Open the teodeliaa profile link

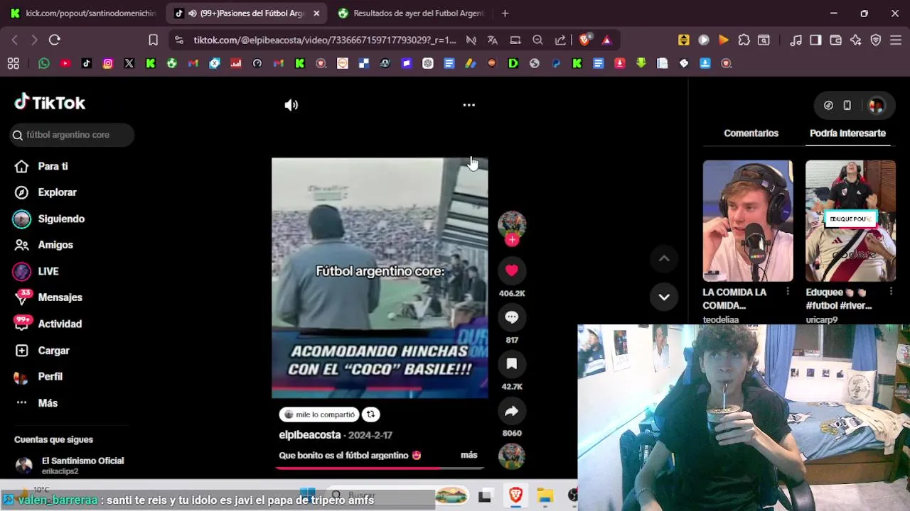point(720,320)
